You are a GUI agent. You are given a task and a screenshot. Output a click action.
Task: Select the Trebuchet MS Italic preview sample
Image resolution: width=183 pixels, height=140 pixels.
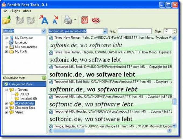click(x=91, y=104)
